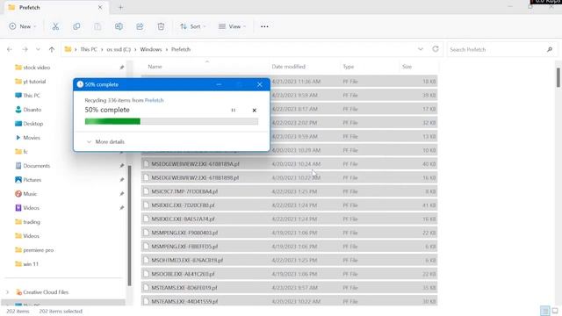Go up one folder level
The width and height of the screenshot is (562, 316).
[52, 49]
